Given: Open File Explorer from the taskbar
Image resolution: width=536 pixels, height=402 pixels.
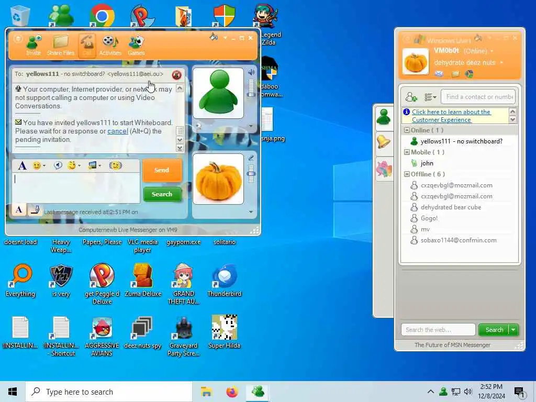Looking at the screenshot, I should (206, 392).
